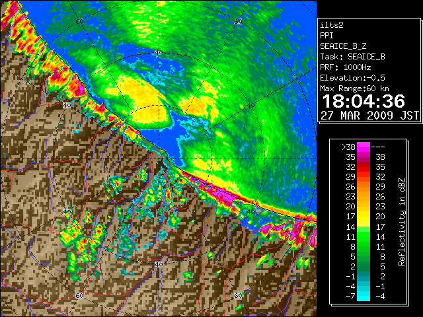Click the Task: SEAICE_B line
Viewport: 423px width, 317px height.
pyautogui.click(x=352, y=57)
